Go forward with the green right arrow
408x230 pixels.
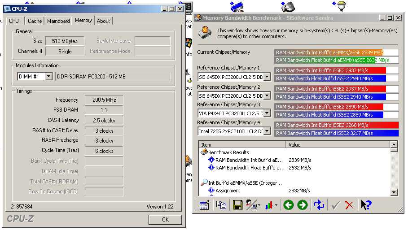[x=303, y=205]
